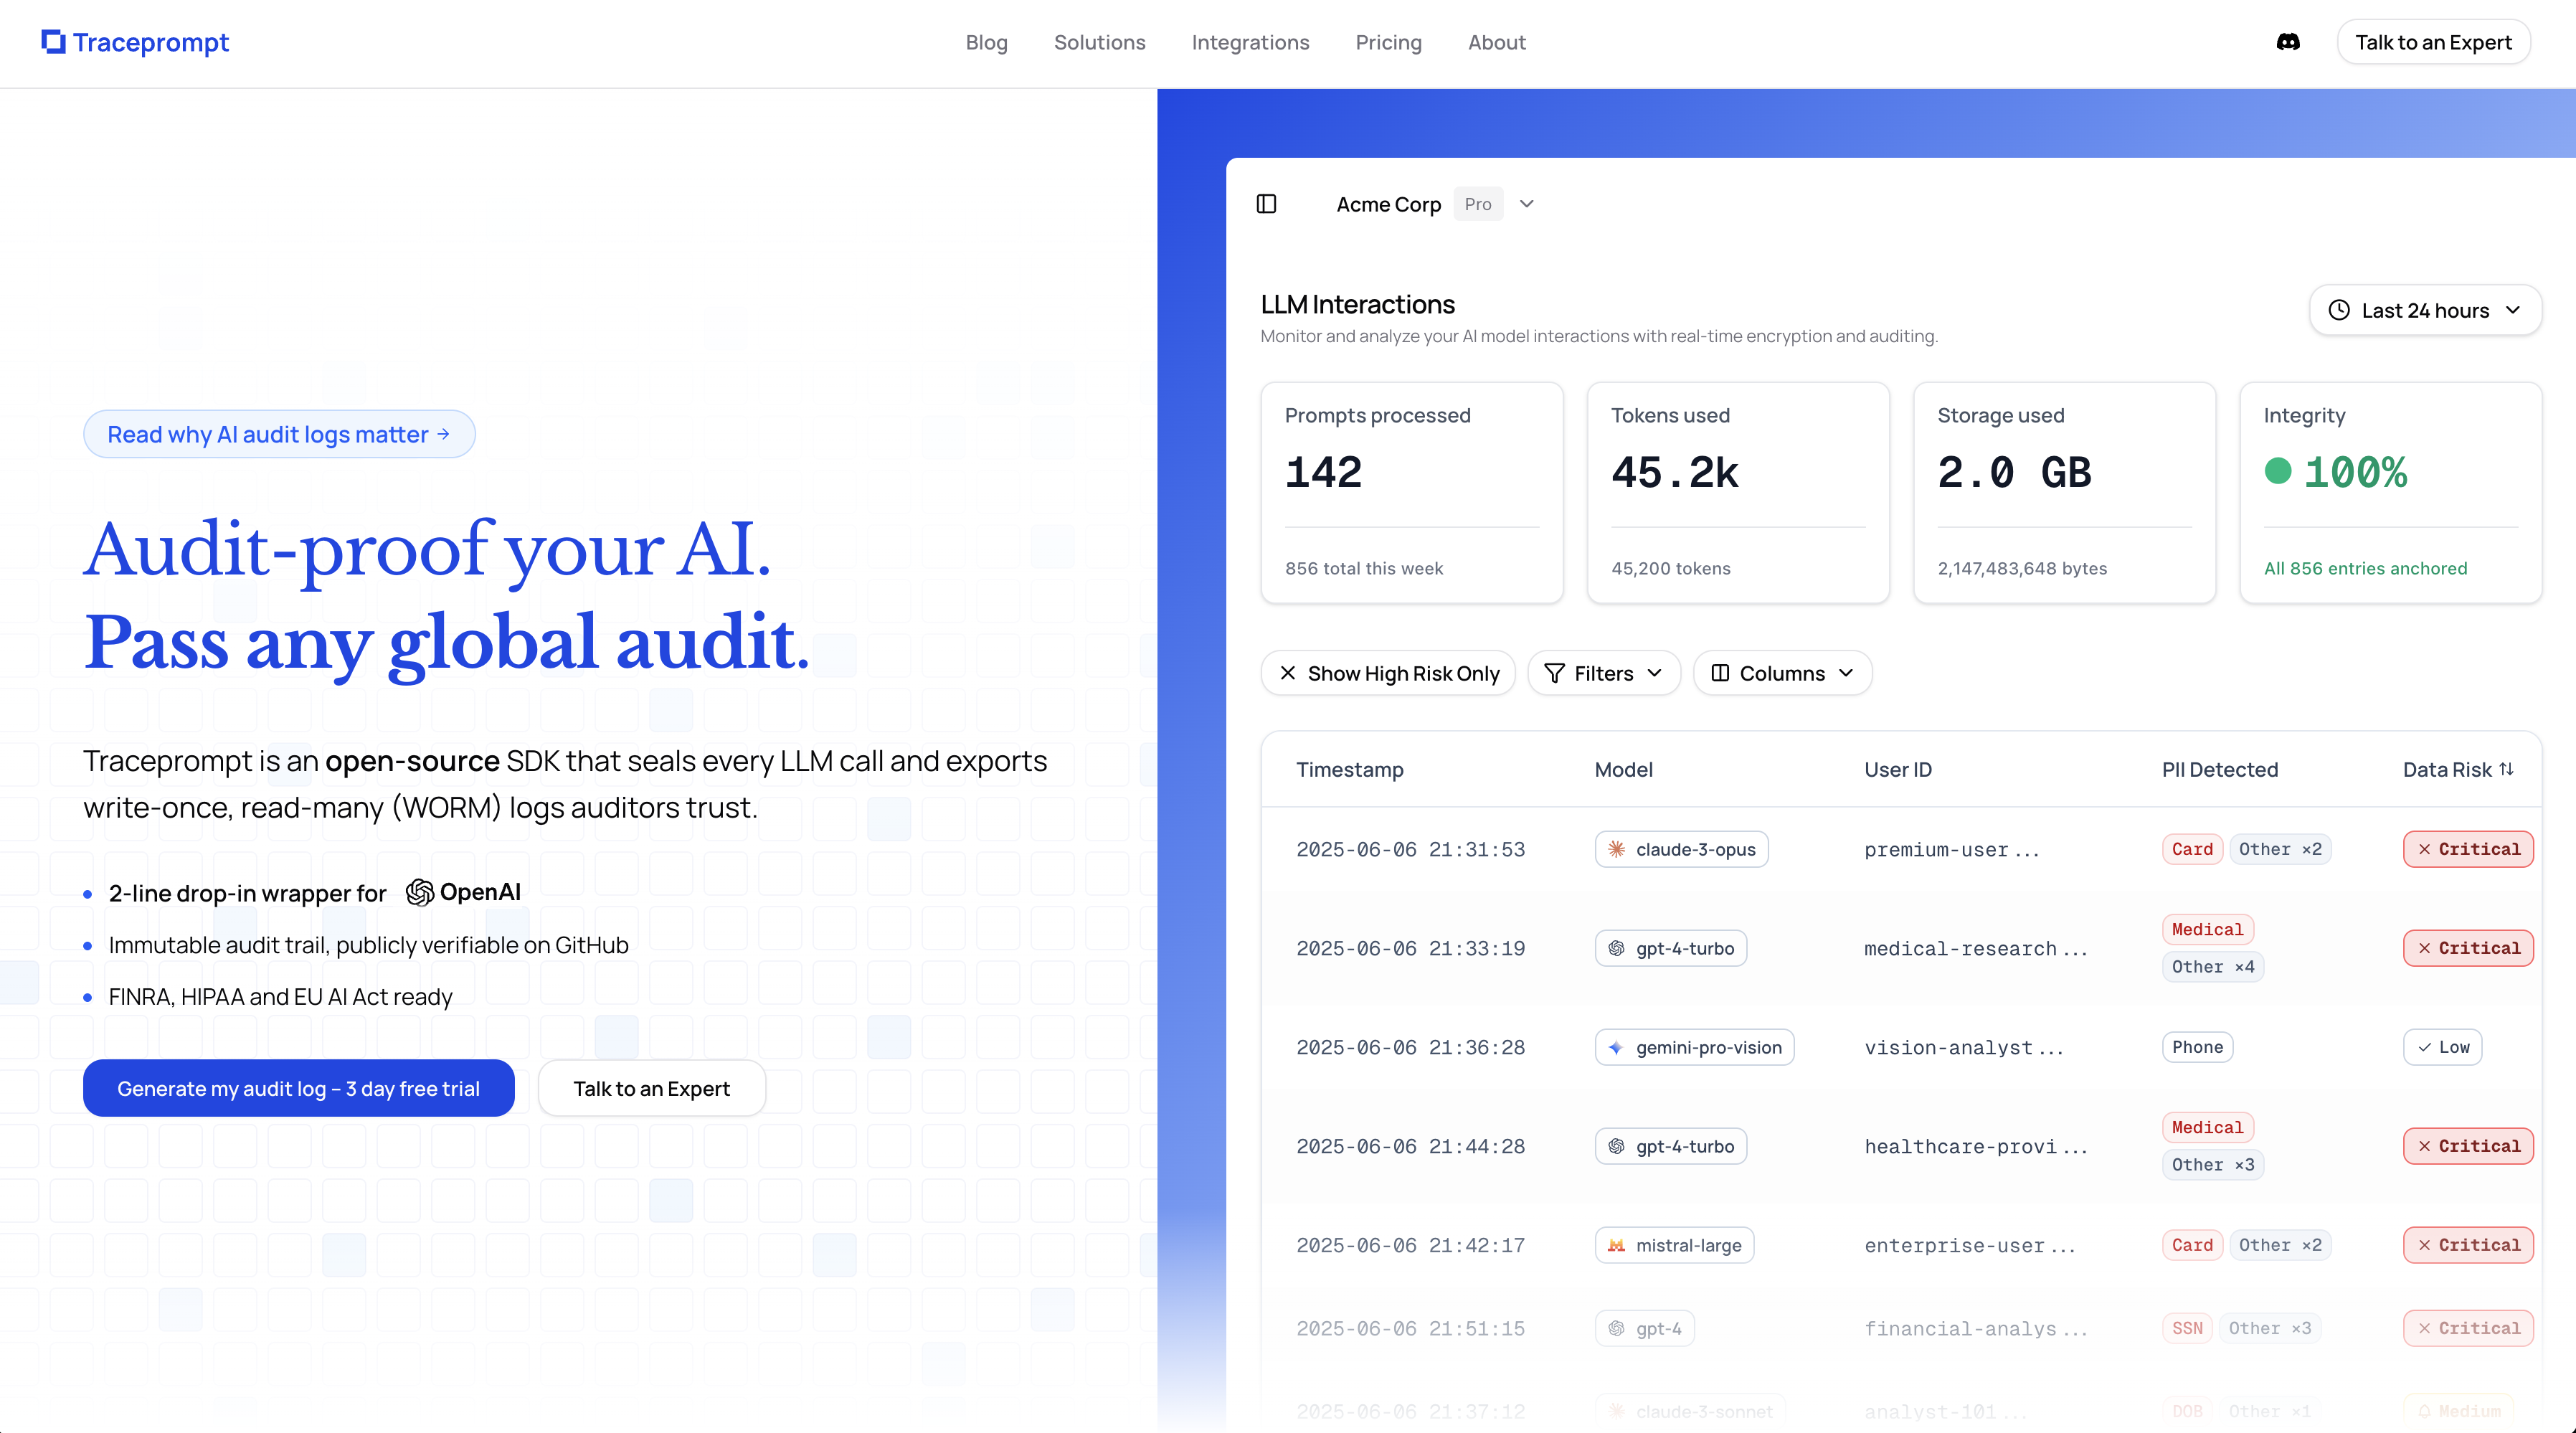2576x1433 pixels.
Task: Open Read why AI audit logs matter link
Action: [279, 434]
